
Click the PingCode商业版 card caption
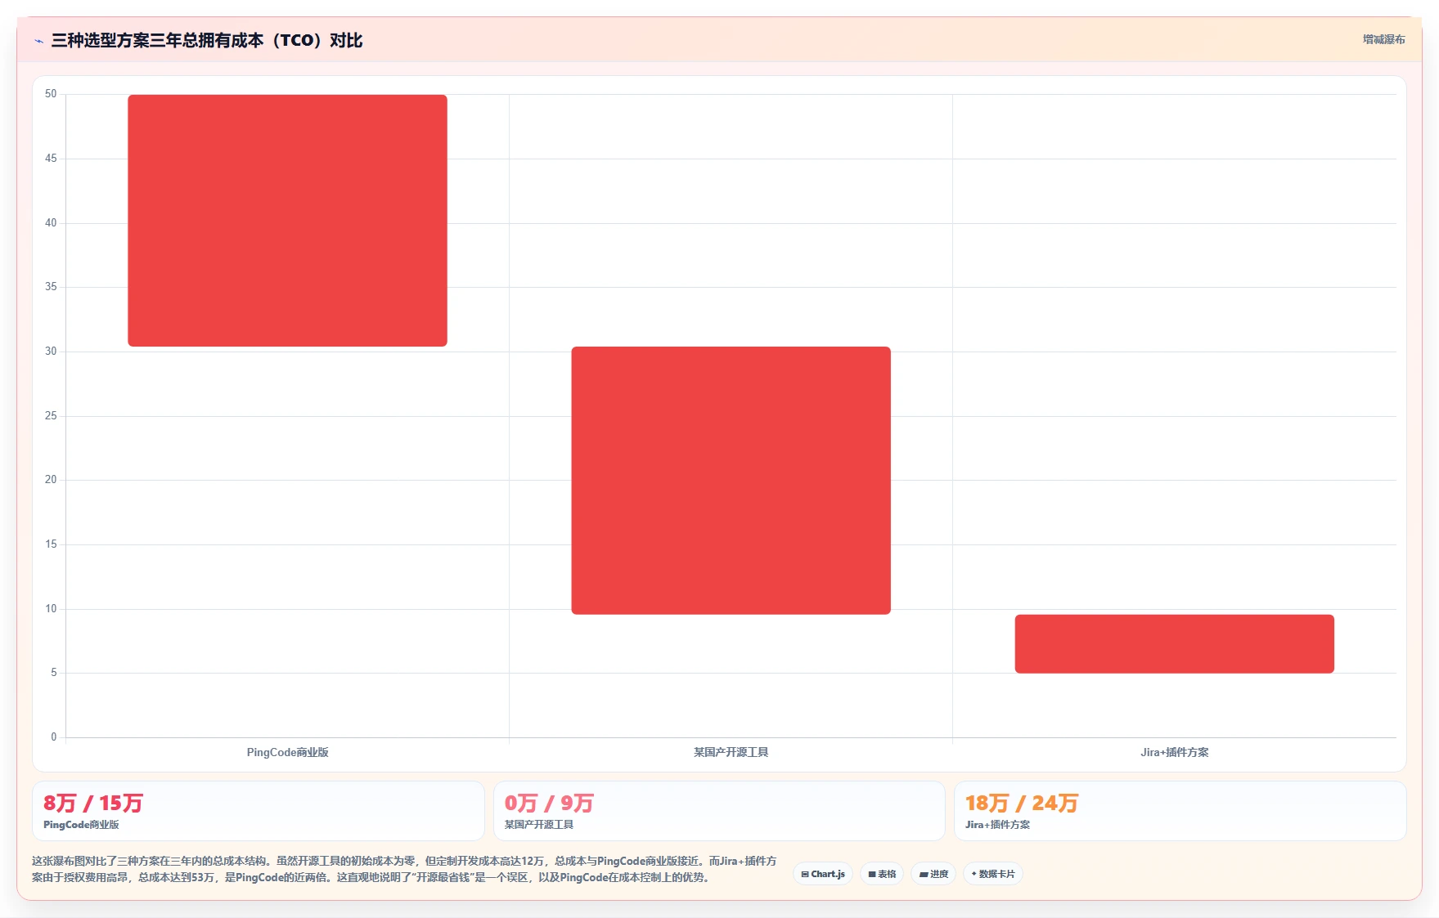pyautogui.click(x=81, y=825)
